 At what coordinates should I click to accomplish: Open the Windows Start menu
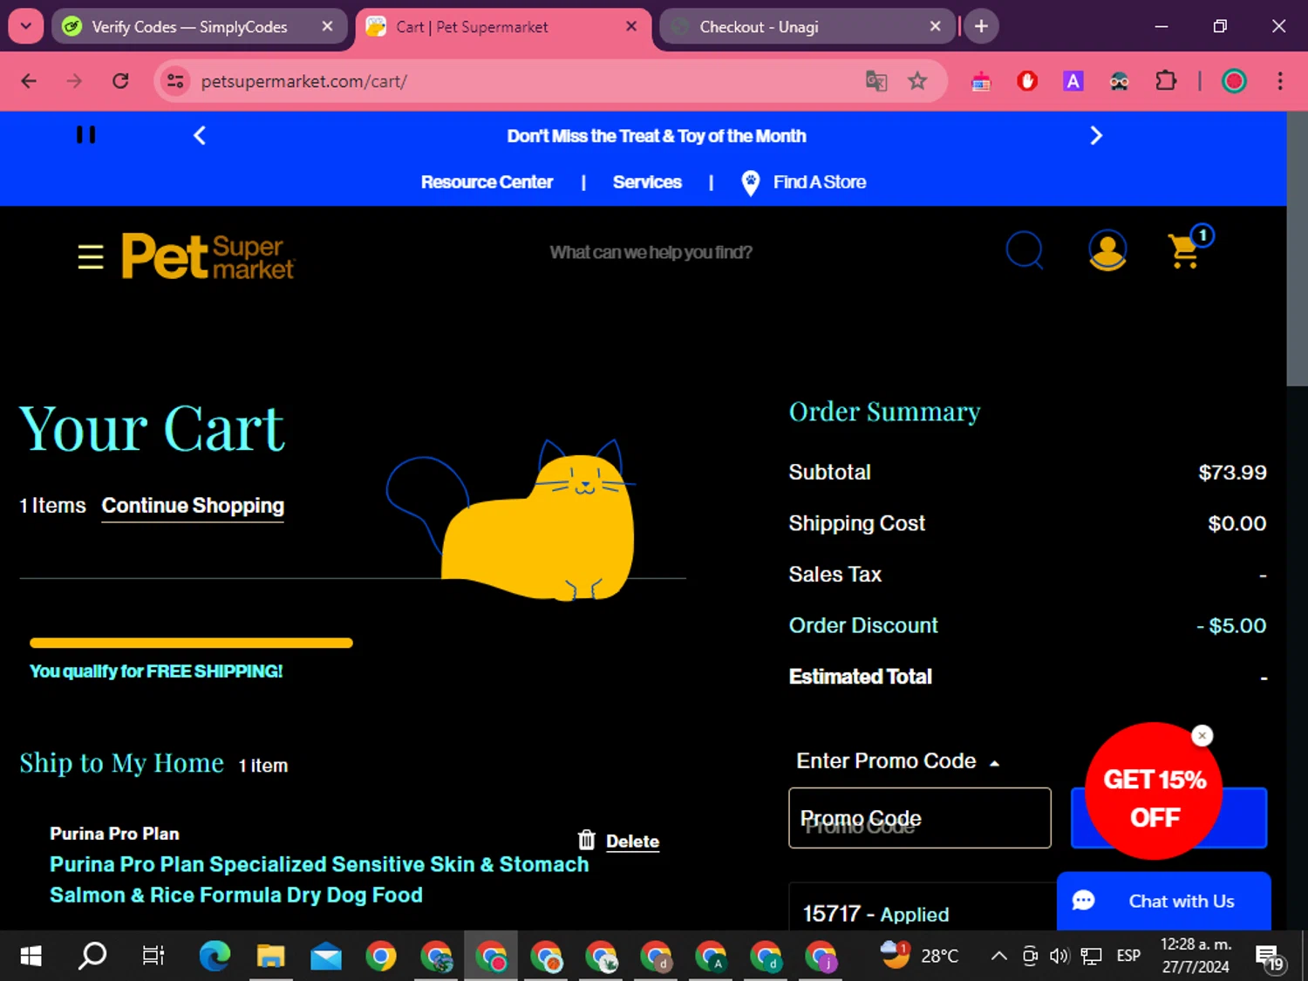click(x=31, y=956)
